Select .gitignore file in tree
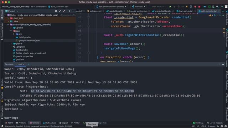 (19, 47)
